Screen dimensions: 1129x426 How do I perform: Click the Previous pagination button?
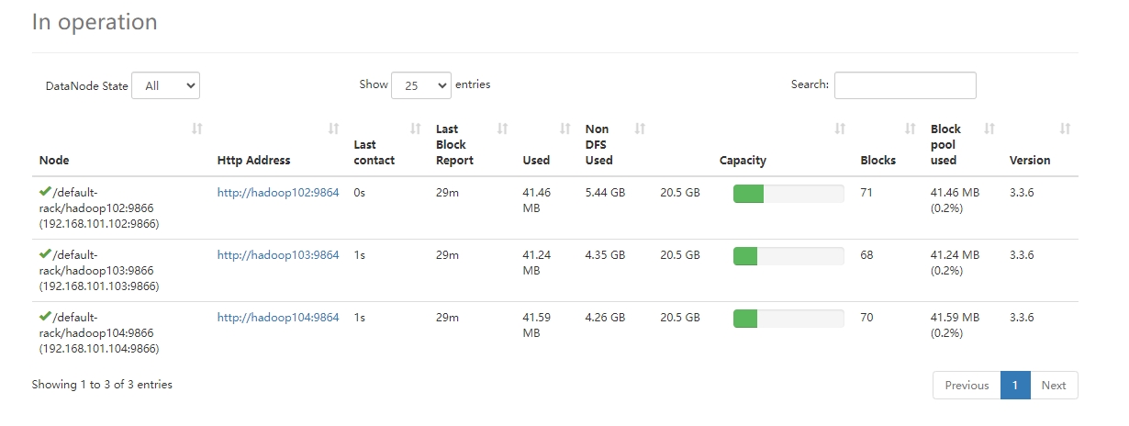967,386
